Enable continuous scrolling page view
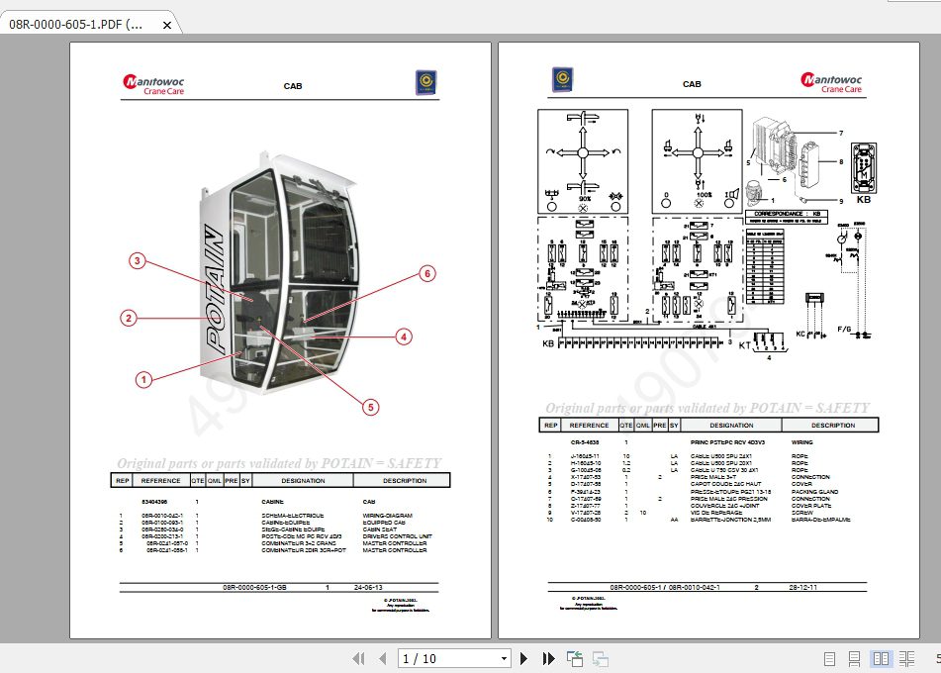This screenshot has width=941, height=673. coord(854,657)
